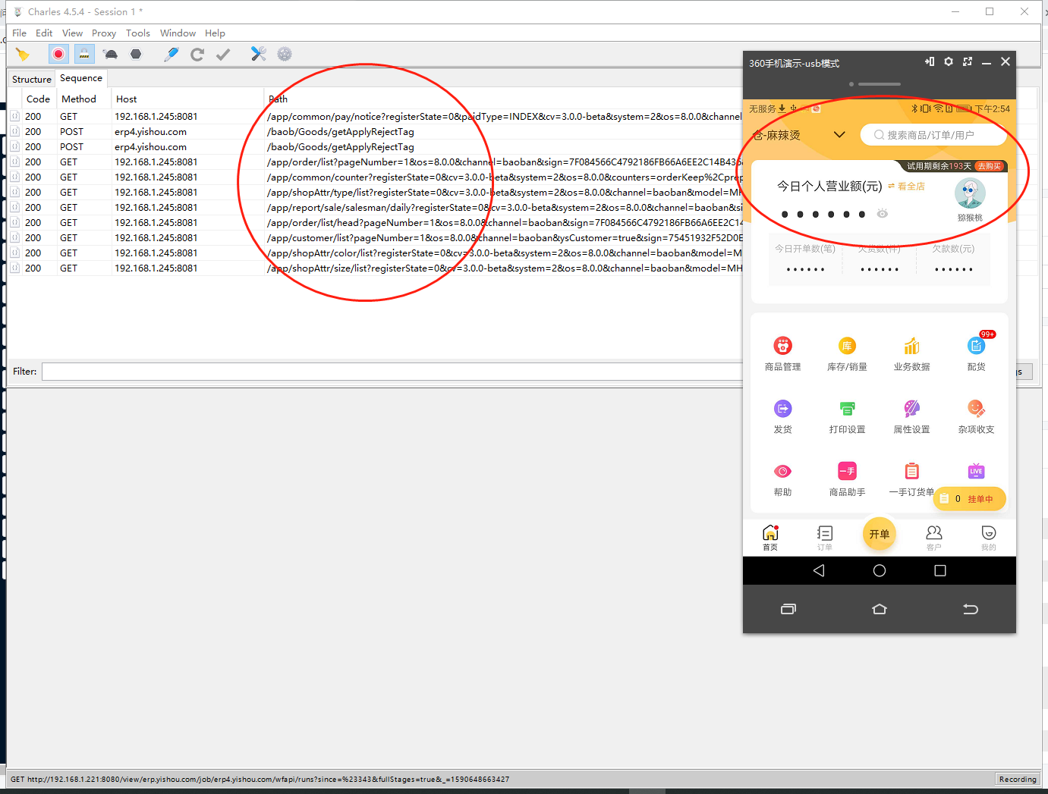Switch to the Sequence tab
This screenshot has width=1048, height=794.
(x=81, y=78)
